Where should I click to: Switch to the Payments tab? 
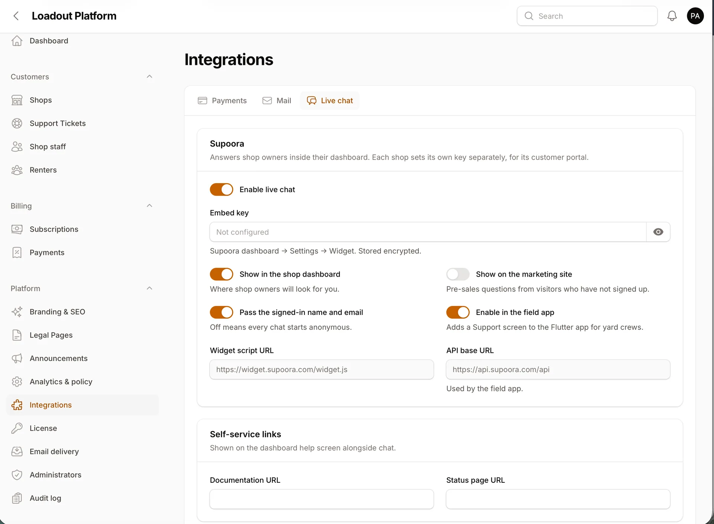[x=222, y=101]
